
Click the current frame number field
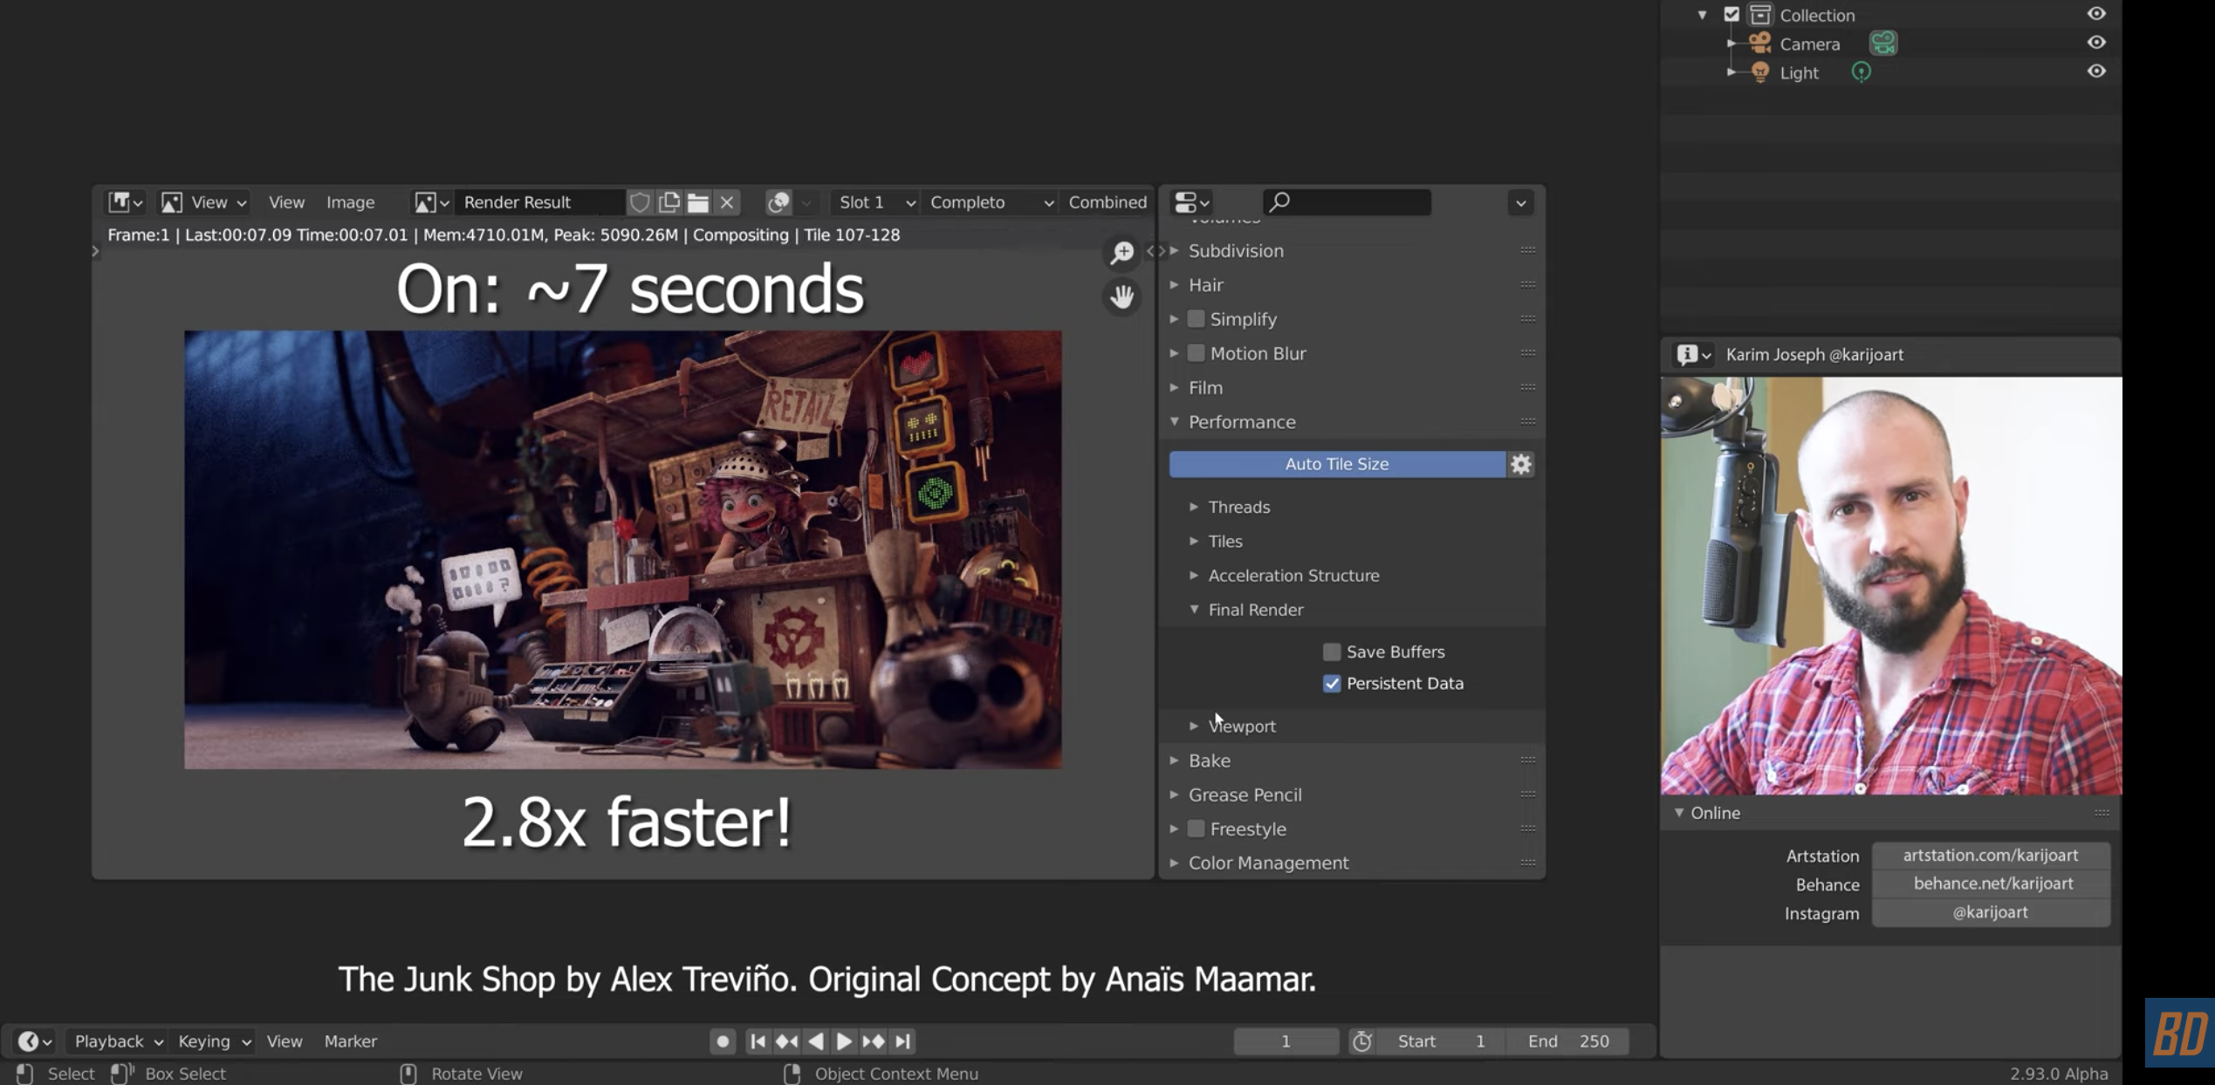click(1286, 1041)
